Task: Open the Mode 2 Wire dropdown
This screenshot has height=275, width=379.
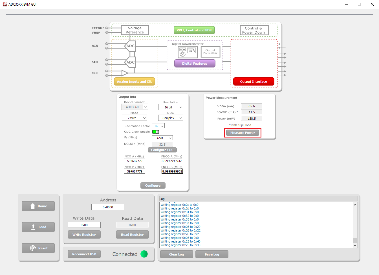Action: click(134, 118)
